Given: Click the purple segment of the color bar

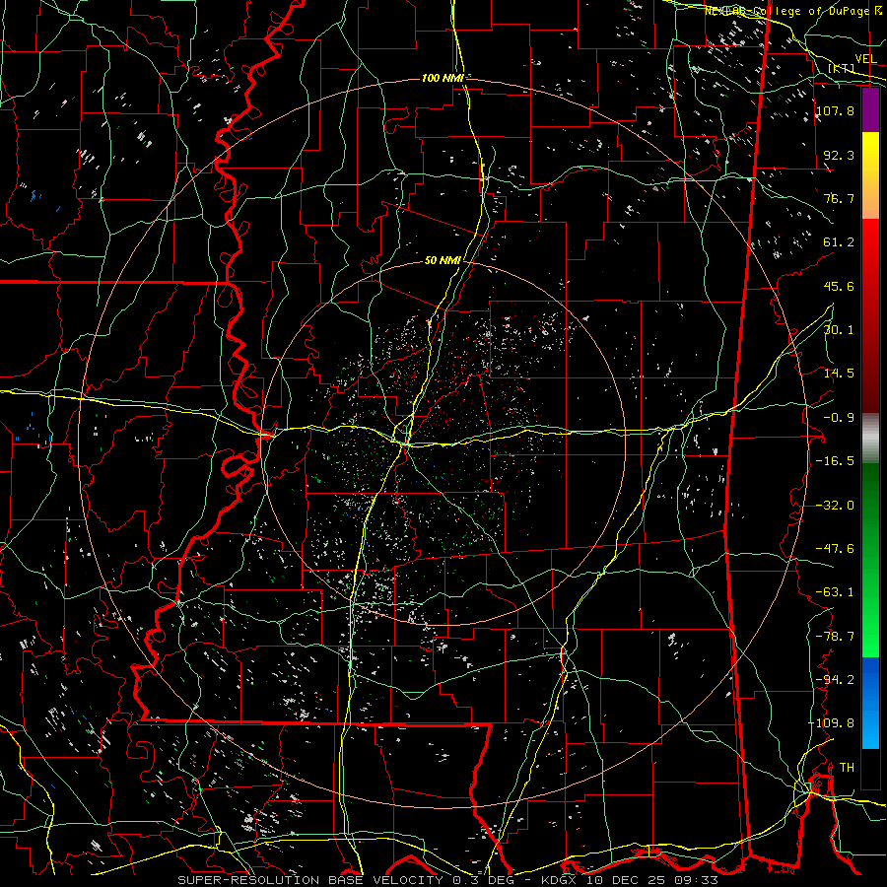Looking at the screenshot, I should click(870, 109).
